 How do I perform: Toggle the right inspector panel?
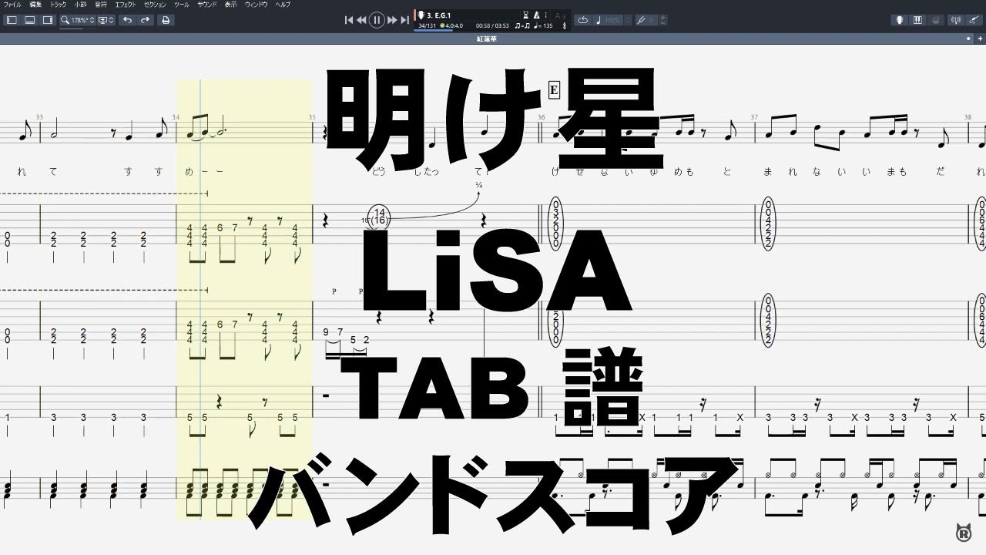pyautogui.click(x=47, y=20)
